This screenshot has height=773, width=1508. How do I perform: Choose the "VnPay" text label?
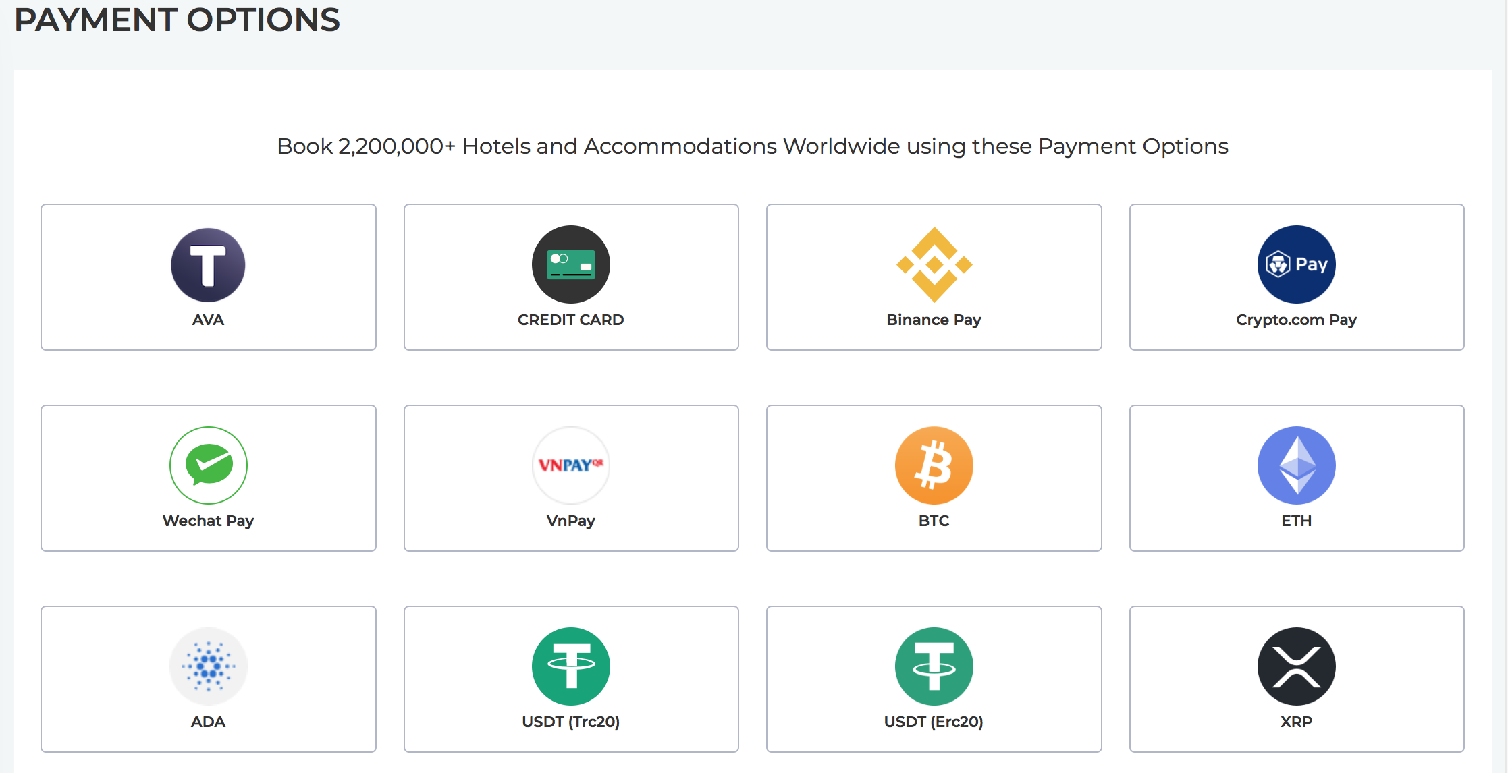click(x=570, y=521)
